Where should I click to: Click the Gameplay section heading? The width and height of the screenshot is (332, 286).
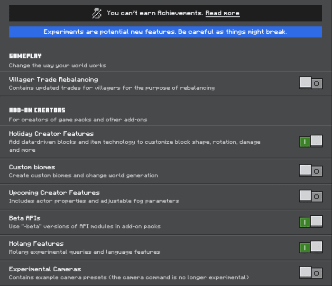click(25, 56)
